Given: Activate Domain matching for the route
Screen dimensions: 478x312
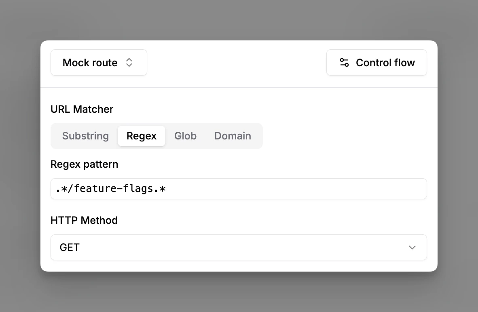Looking at the screenshot, I should click(x=233, y=136).
